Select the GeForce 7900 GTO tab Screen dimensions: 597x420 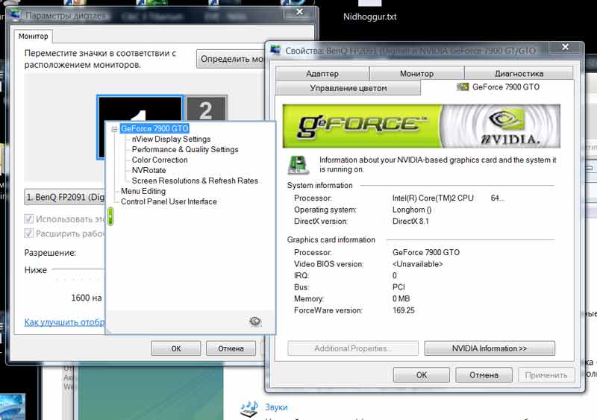(498, 87)
